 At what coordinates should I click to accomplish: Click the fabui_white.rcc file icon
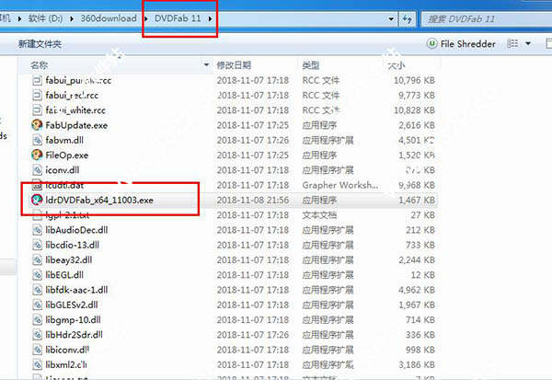pyautogui.click(x=37, y=110)
